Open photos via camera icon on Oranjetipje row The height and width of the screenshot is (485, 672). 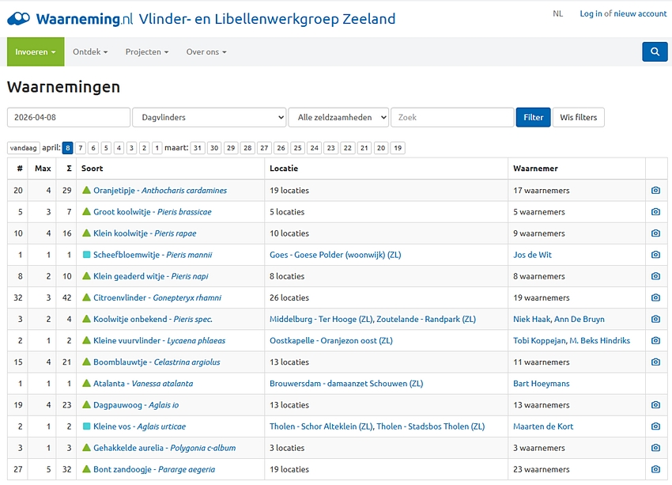[655, 190]
